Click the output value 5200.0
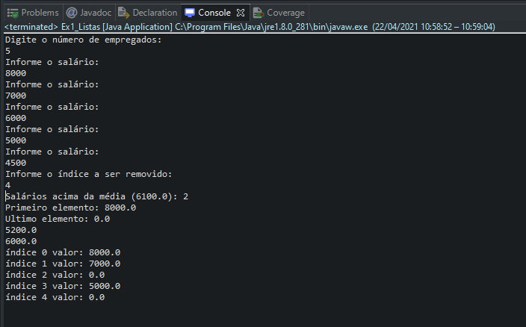 tap(21, 230)
